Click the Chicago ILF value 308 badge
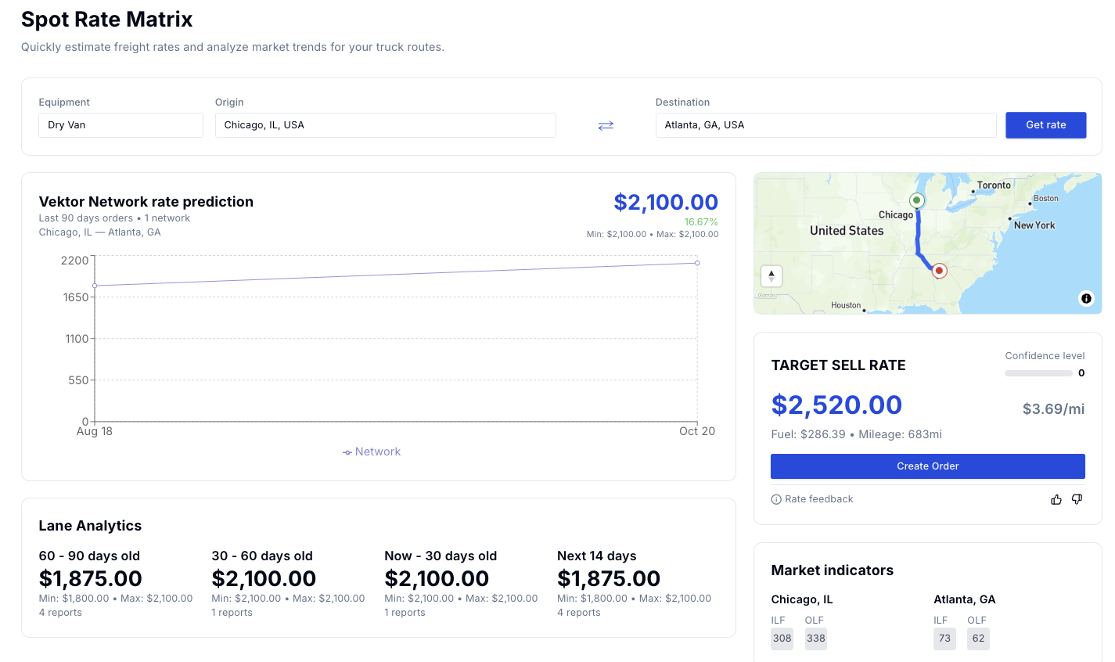Viewport: 1115px width, 662px height. [782, 639]
